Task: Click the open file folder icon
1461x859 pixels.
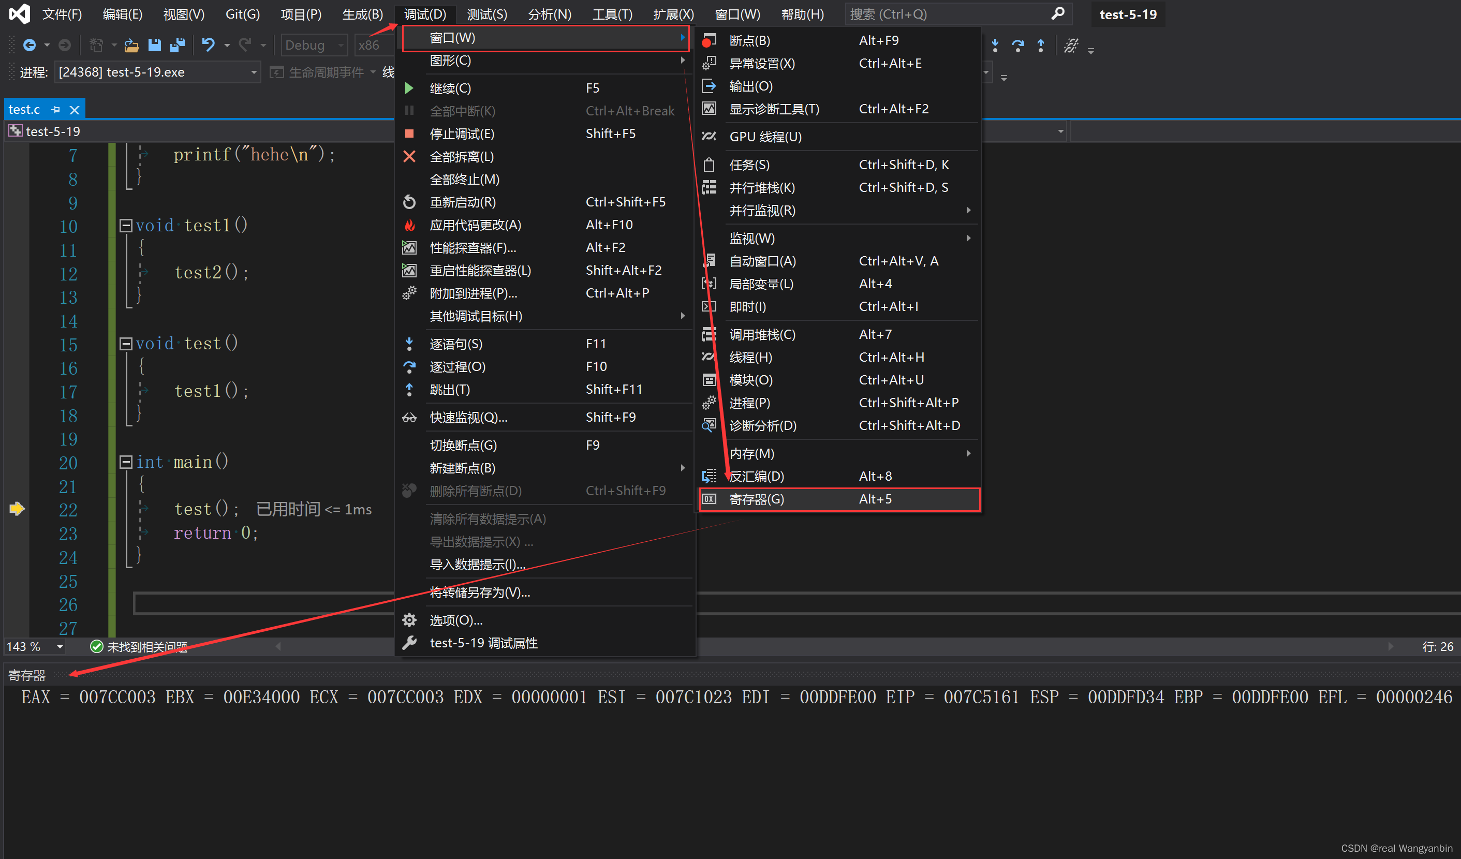Action: click(131, 45)
